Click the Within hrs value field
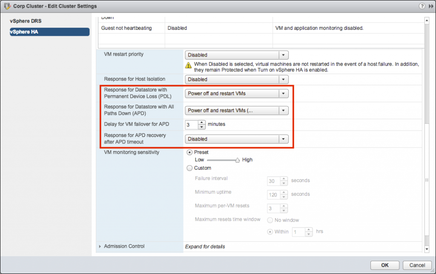436x274 pixels. 299,232
